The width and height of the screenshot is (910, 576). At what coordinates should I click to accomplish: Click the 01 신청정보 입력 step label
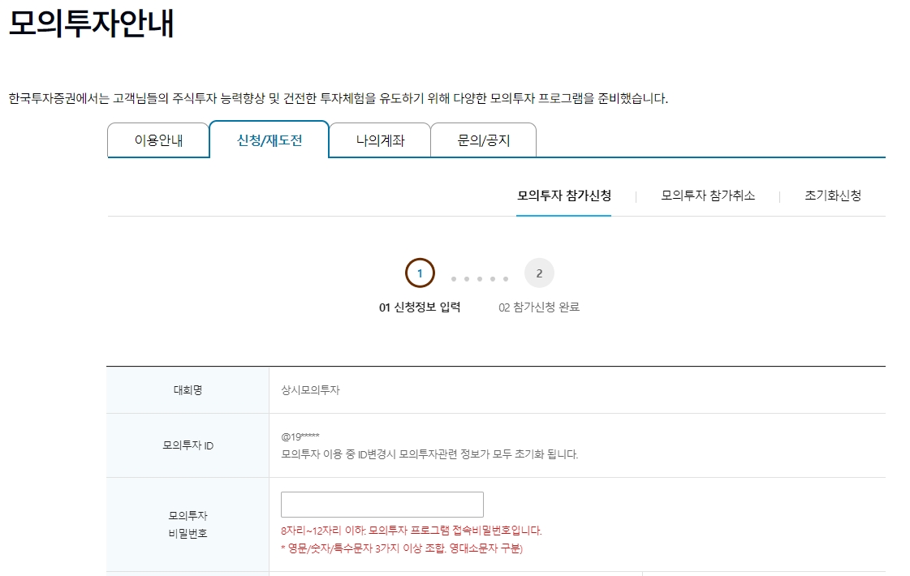pos(420,307)
